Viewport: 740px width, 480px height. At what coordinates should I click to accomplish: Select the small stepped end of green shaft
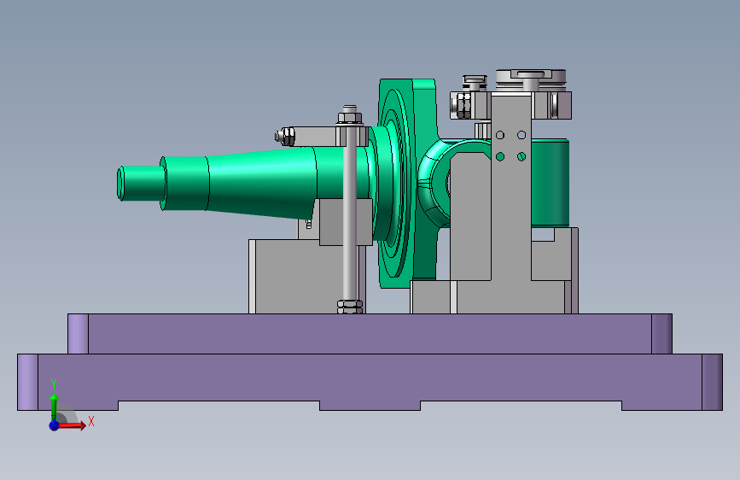tap(141, 183)
